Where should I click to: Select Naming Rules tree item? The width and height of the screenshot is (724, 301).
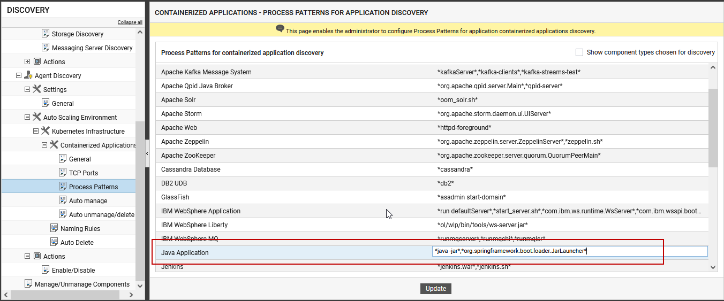80,228
